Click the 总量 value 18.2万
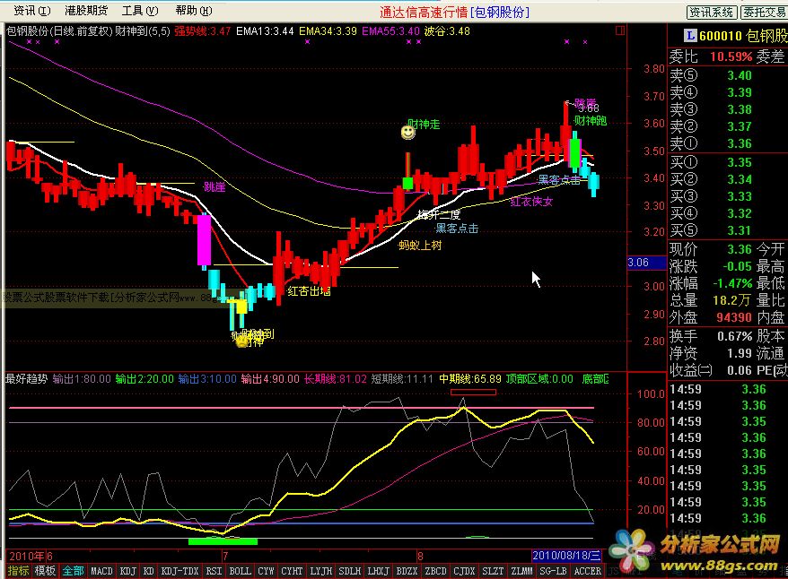Image resolution: width=788 pixels, height=579 pixels. pos(732,300)
